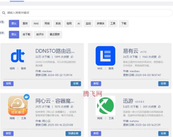Filter by 下载 tag
Screen dimensions: 173x137
124,24
